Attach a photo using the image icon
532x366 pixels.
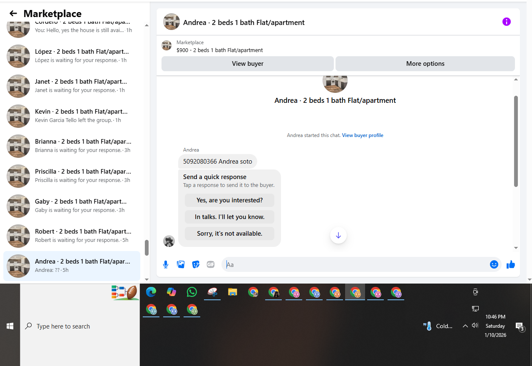(181, 264)
